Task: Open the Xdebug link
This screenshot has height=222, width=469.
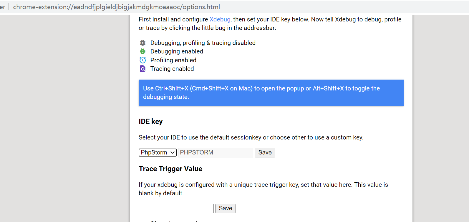Action: [220, 19]
